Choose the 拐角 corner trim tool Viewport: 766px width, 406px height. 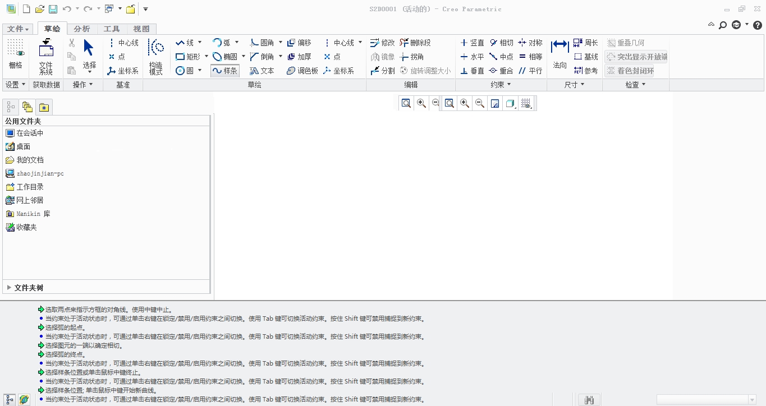click(x=412, y=57)
